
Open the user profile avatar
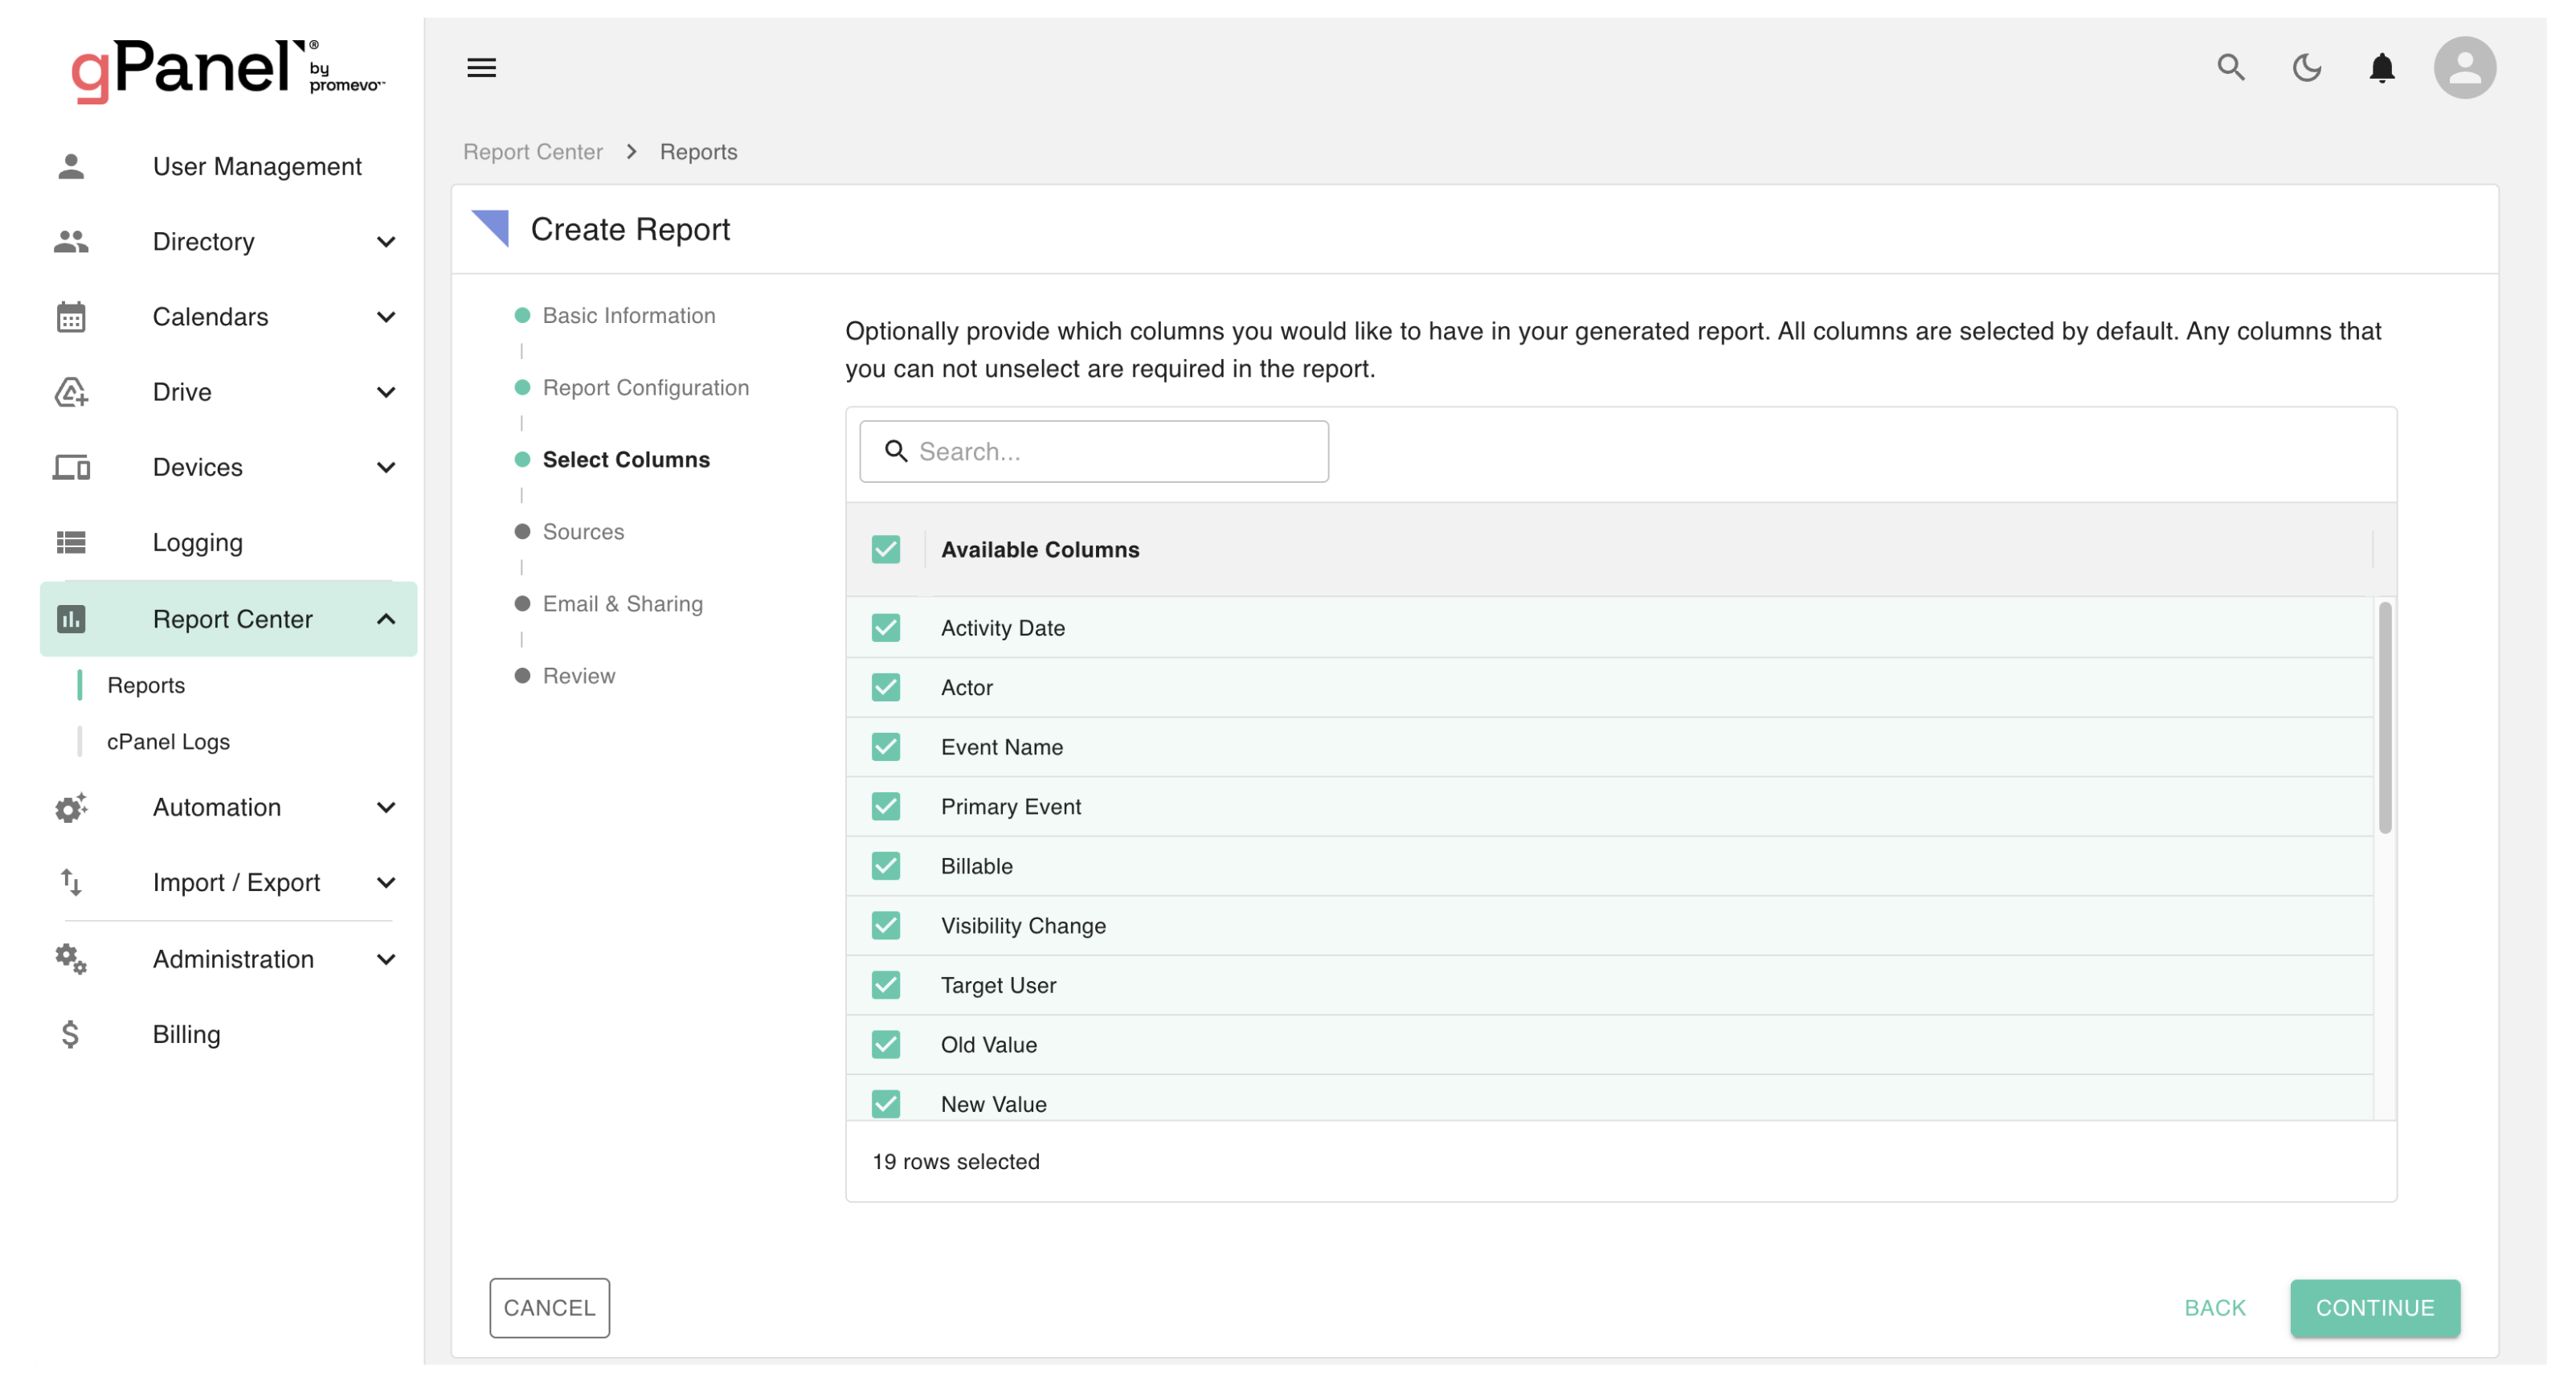pos(2464,68)
